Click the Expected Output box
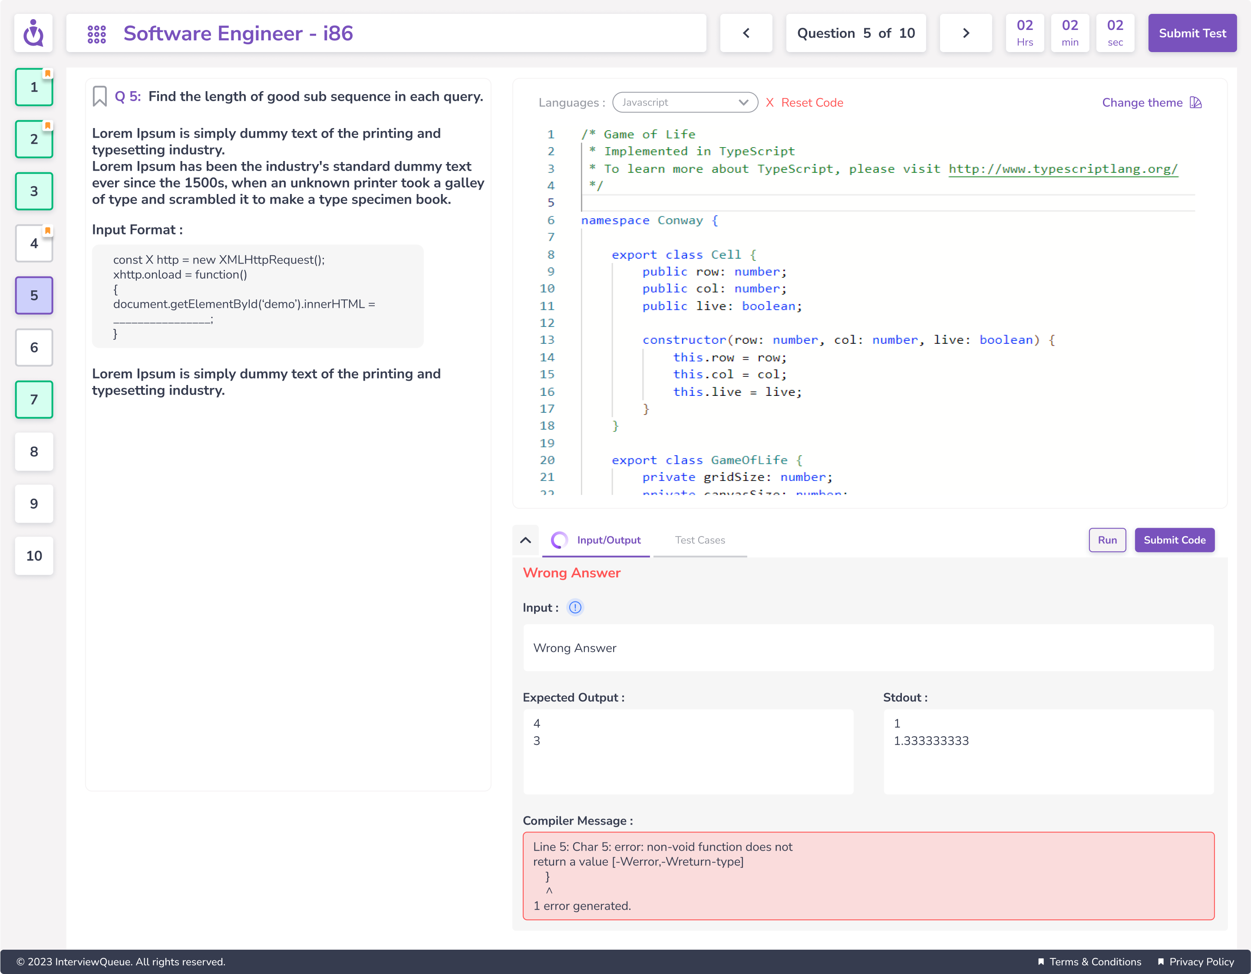The width and height of the screenshot is (1251, 974). point(688,752)
